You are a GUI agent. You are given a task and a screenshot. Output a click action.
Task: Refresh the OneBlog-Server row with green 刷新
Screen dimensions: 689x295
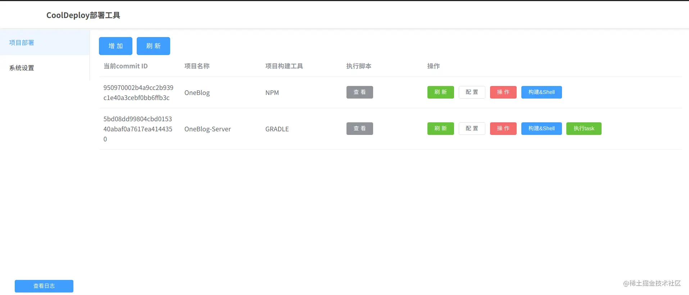click(440, 128)
